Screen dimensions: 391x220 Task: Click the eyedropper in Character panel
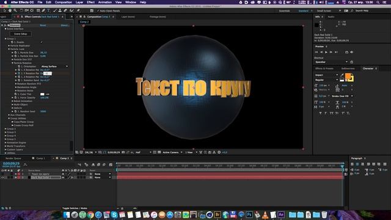(342, 75)
